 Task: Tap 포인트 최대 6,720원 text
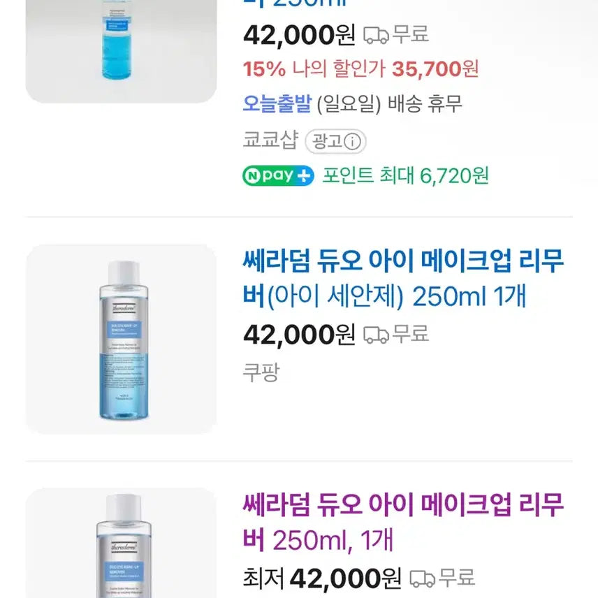coord(405,175)
